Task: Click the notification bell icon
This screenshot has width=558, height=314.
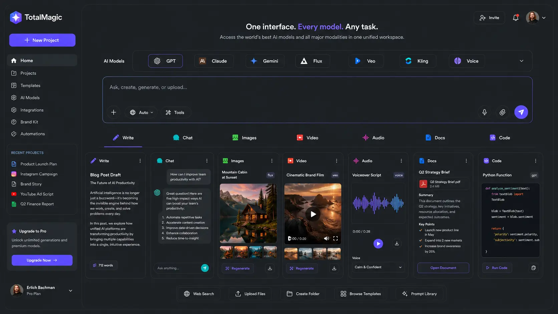Action: tap(516, 18)
